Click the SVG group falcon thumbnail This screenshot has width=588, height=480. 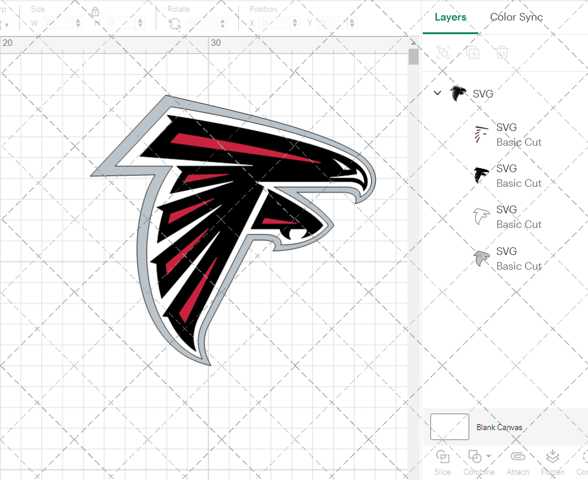pyautogui.click(x=458, y=93)
